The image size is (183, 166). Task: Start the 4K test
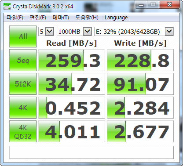click(23, 108)
